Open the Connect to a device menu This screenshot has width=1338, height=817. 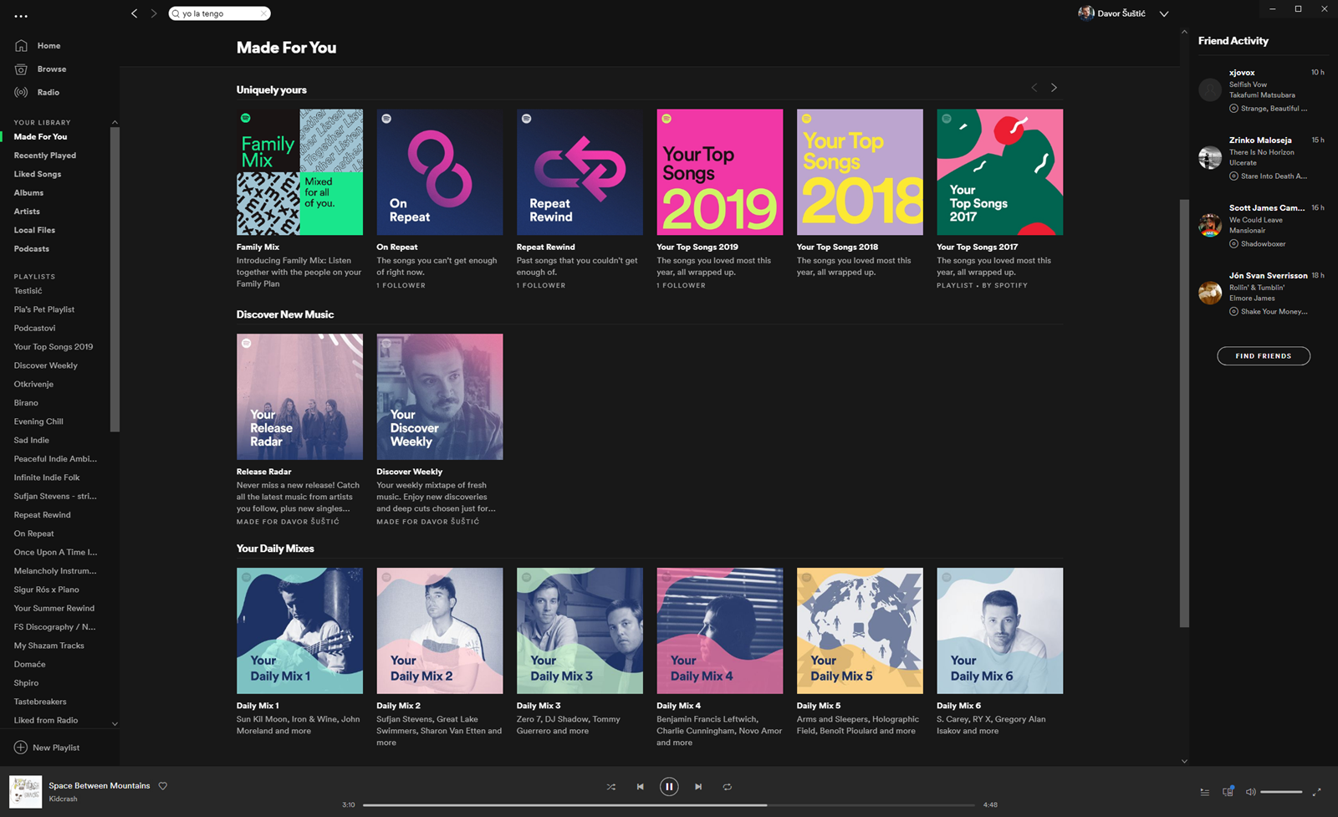coord(1228,792)
